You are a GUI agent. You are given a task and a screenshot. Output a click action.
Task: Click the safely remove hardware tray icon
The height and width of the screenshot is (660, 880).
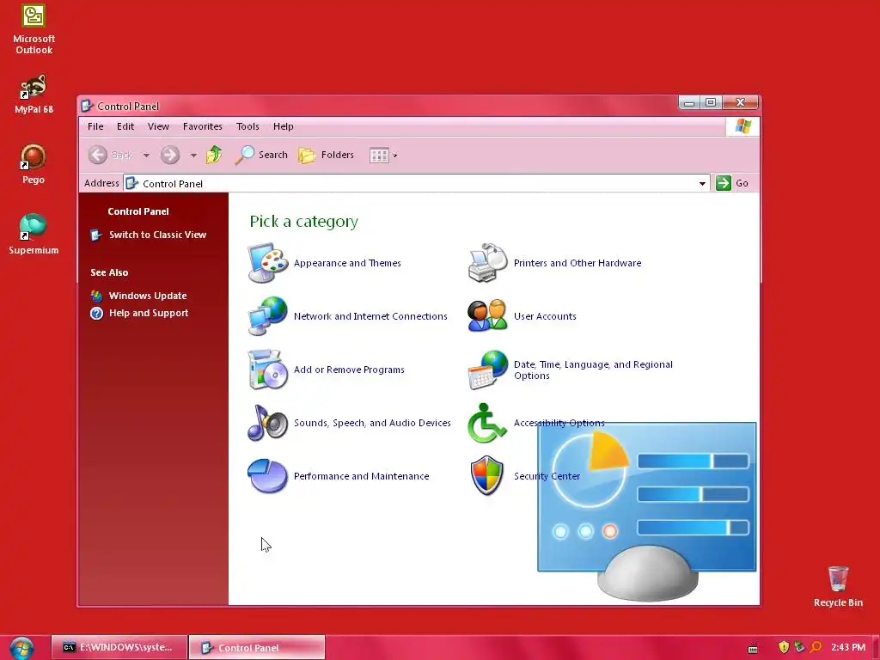click(x=799, y=647)
